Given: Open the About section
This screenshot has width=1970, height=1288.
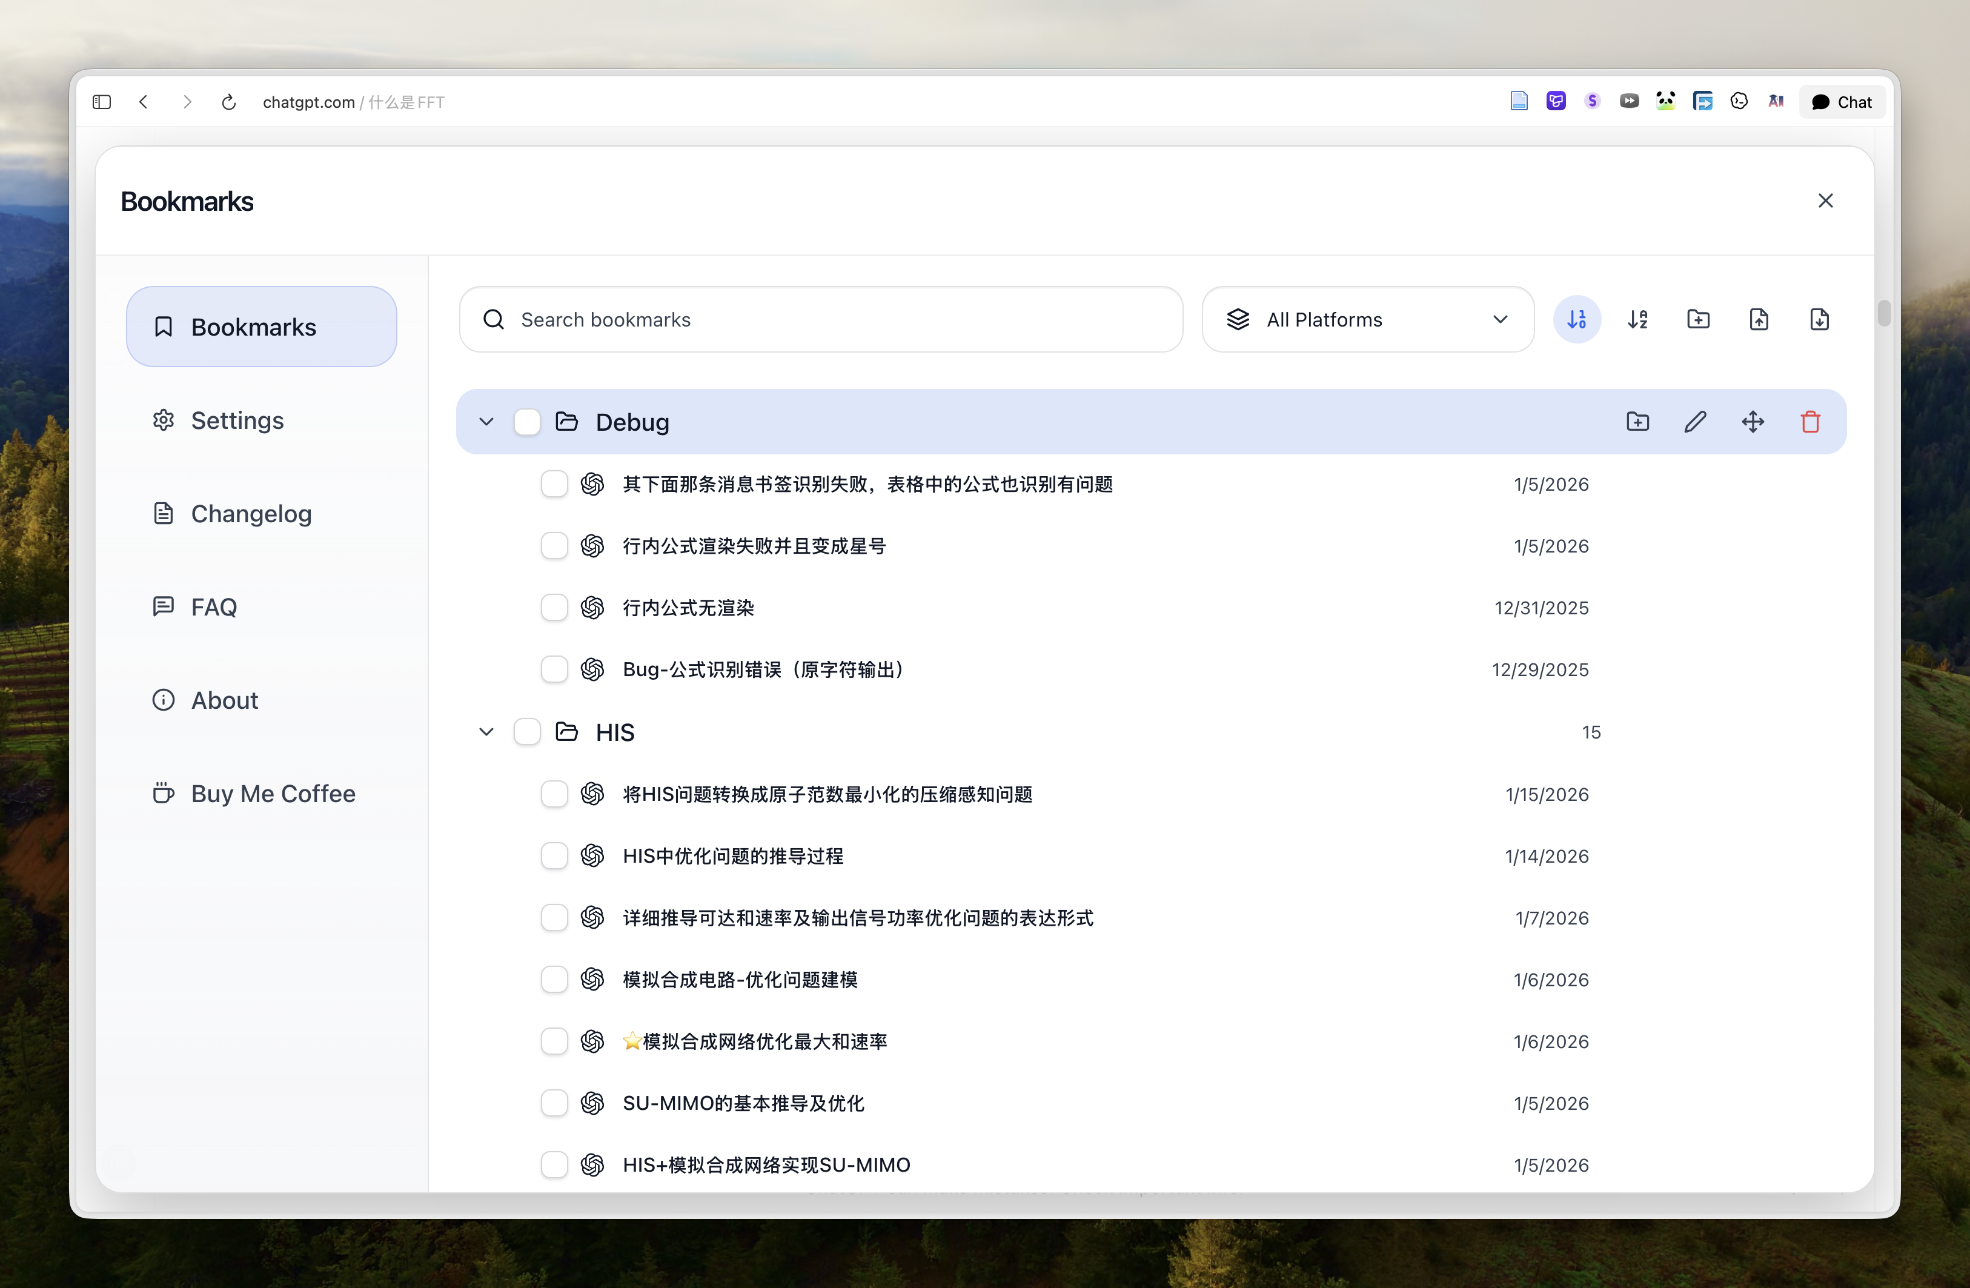Looking at the screenshot, I should click(260, 700).
